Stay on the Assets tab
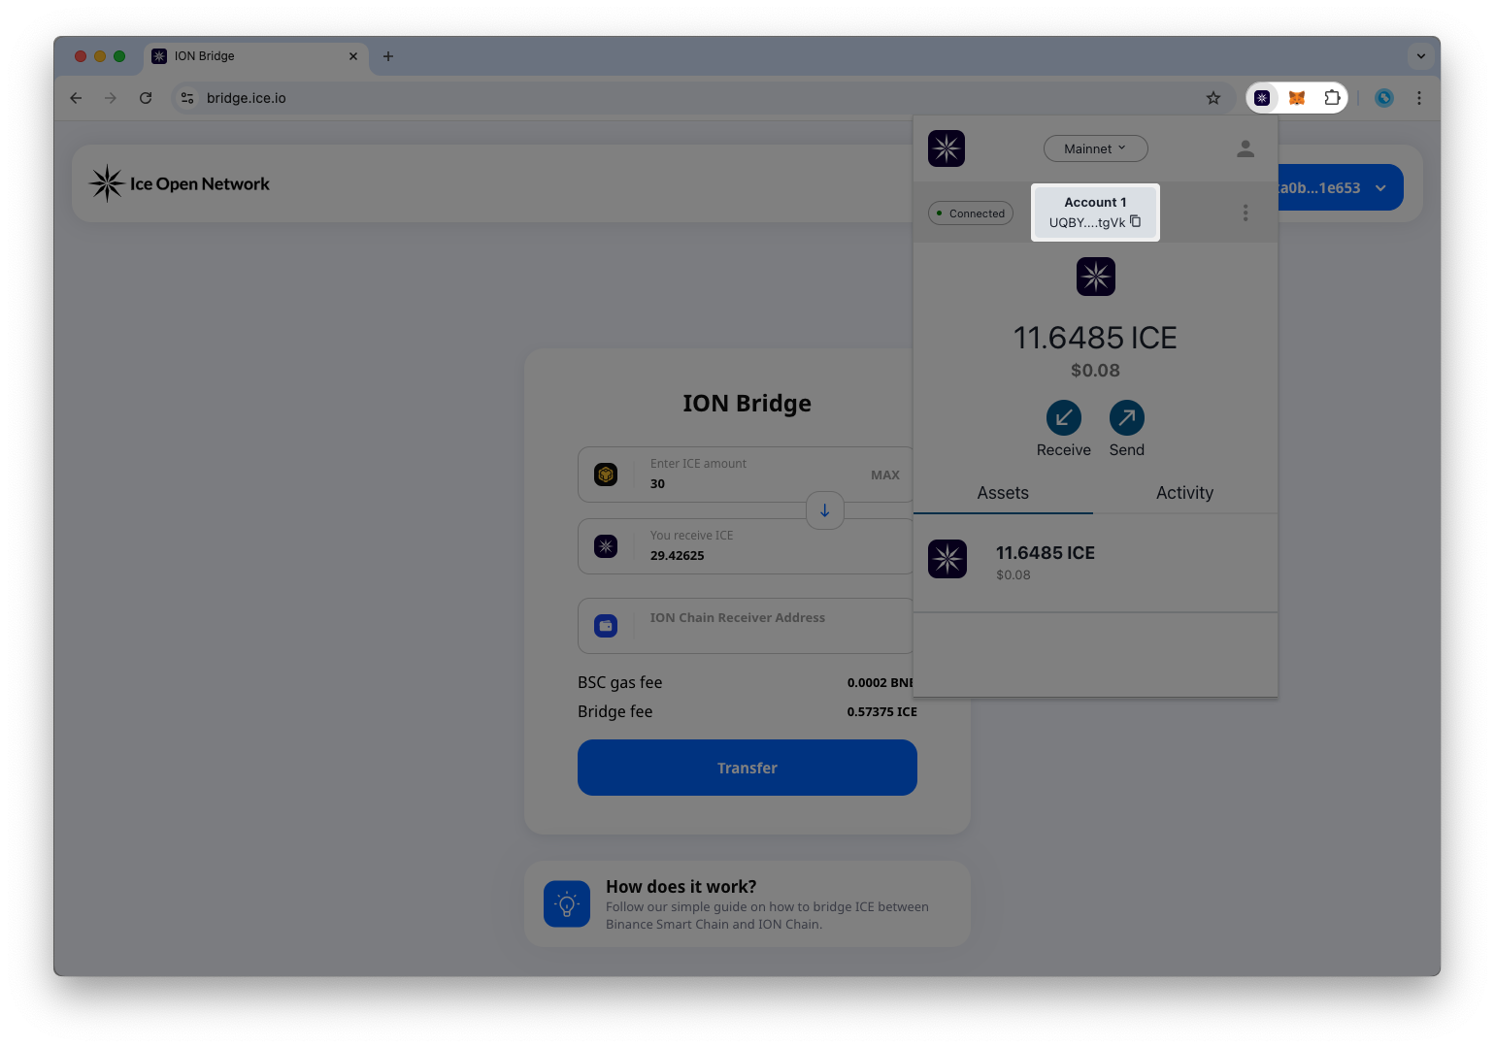This screenshot has height=1048, width=1495. pos(1002,493)
